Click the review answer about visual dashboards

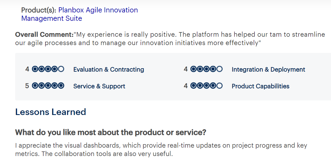[161, 150]
